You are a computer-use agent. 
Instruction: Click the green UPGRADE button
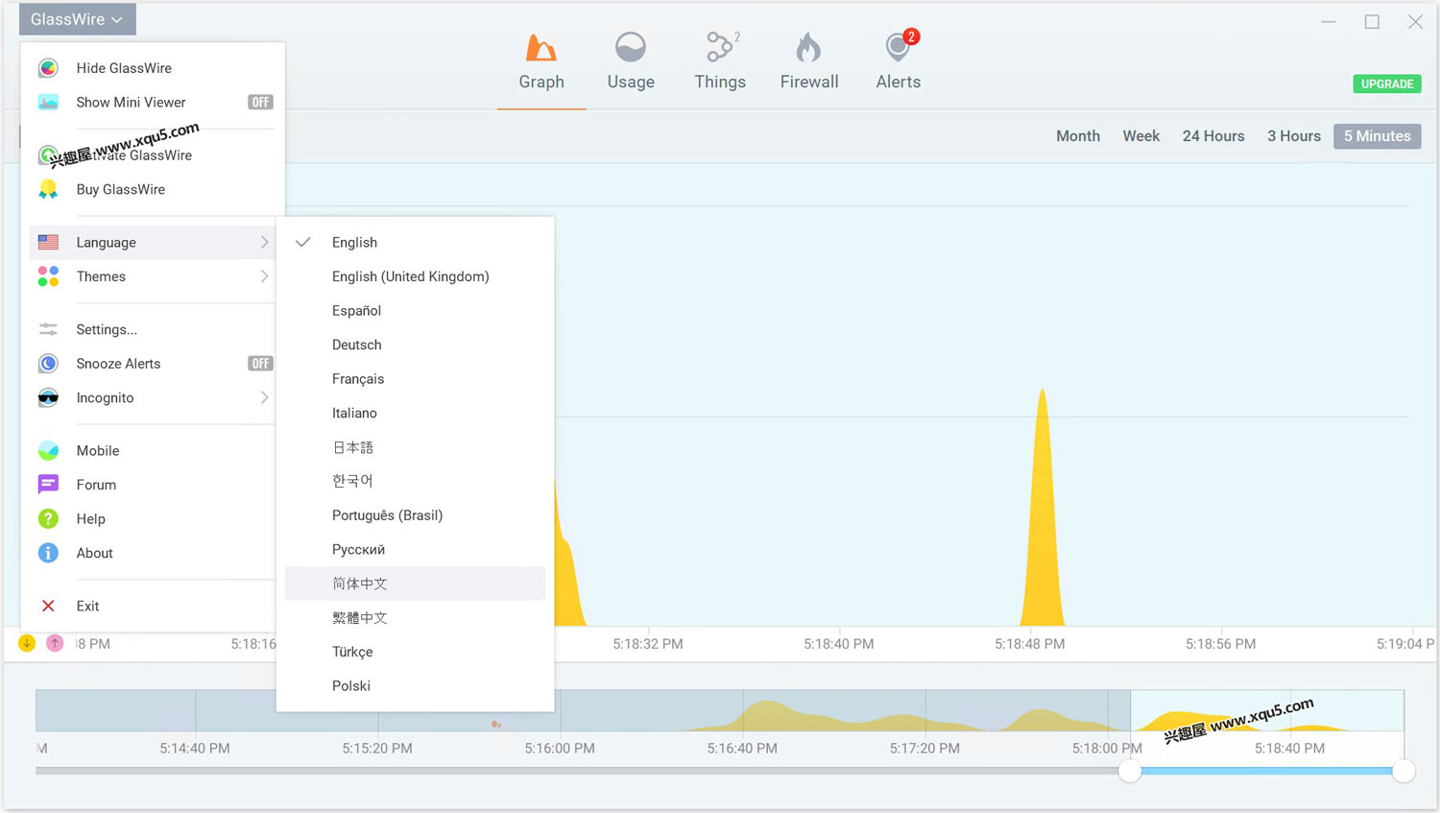pyautogui.click(x=1387, y=84)
